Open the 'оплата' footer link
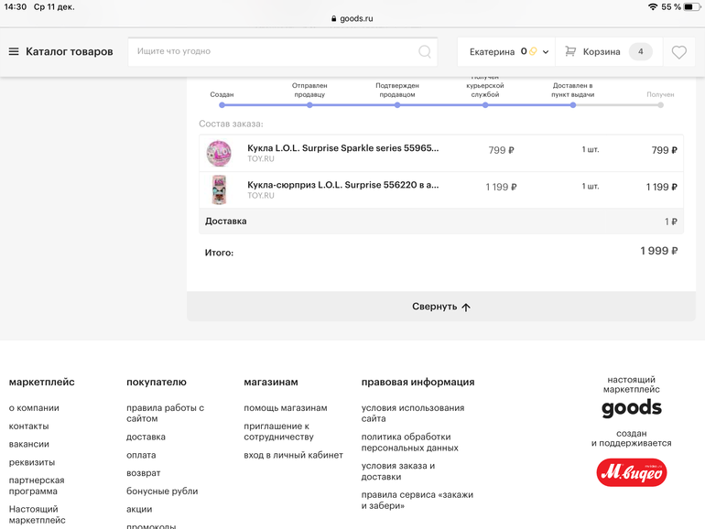Image resolution: width=705 pixels, height=529 pixels. coord(141,455)
